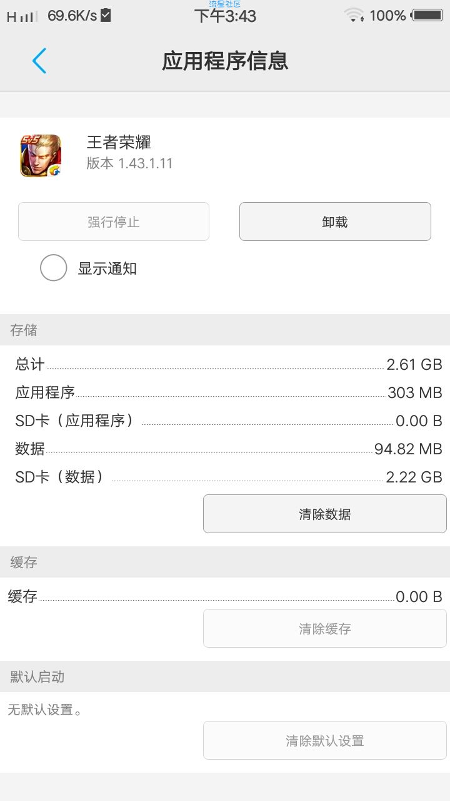Tap the 清除数据 button

[x=325, y=514]
